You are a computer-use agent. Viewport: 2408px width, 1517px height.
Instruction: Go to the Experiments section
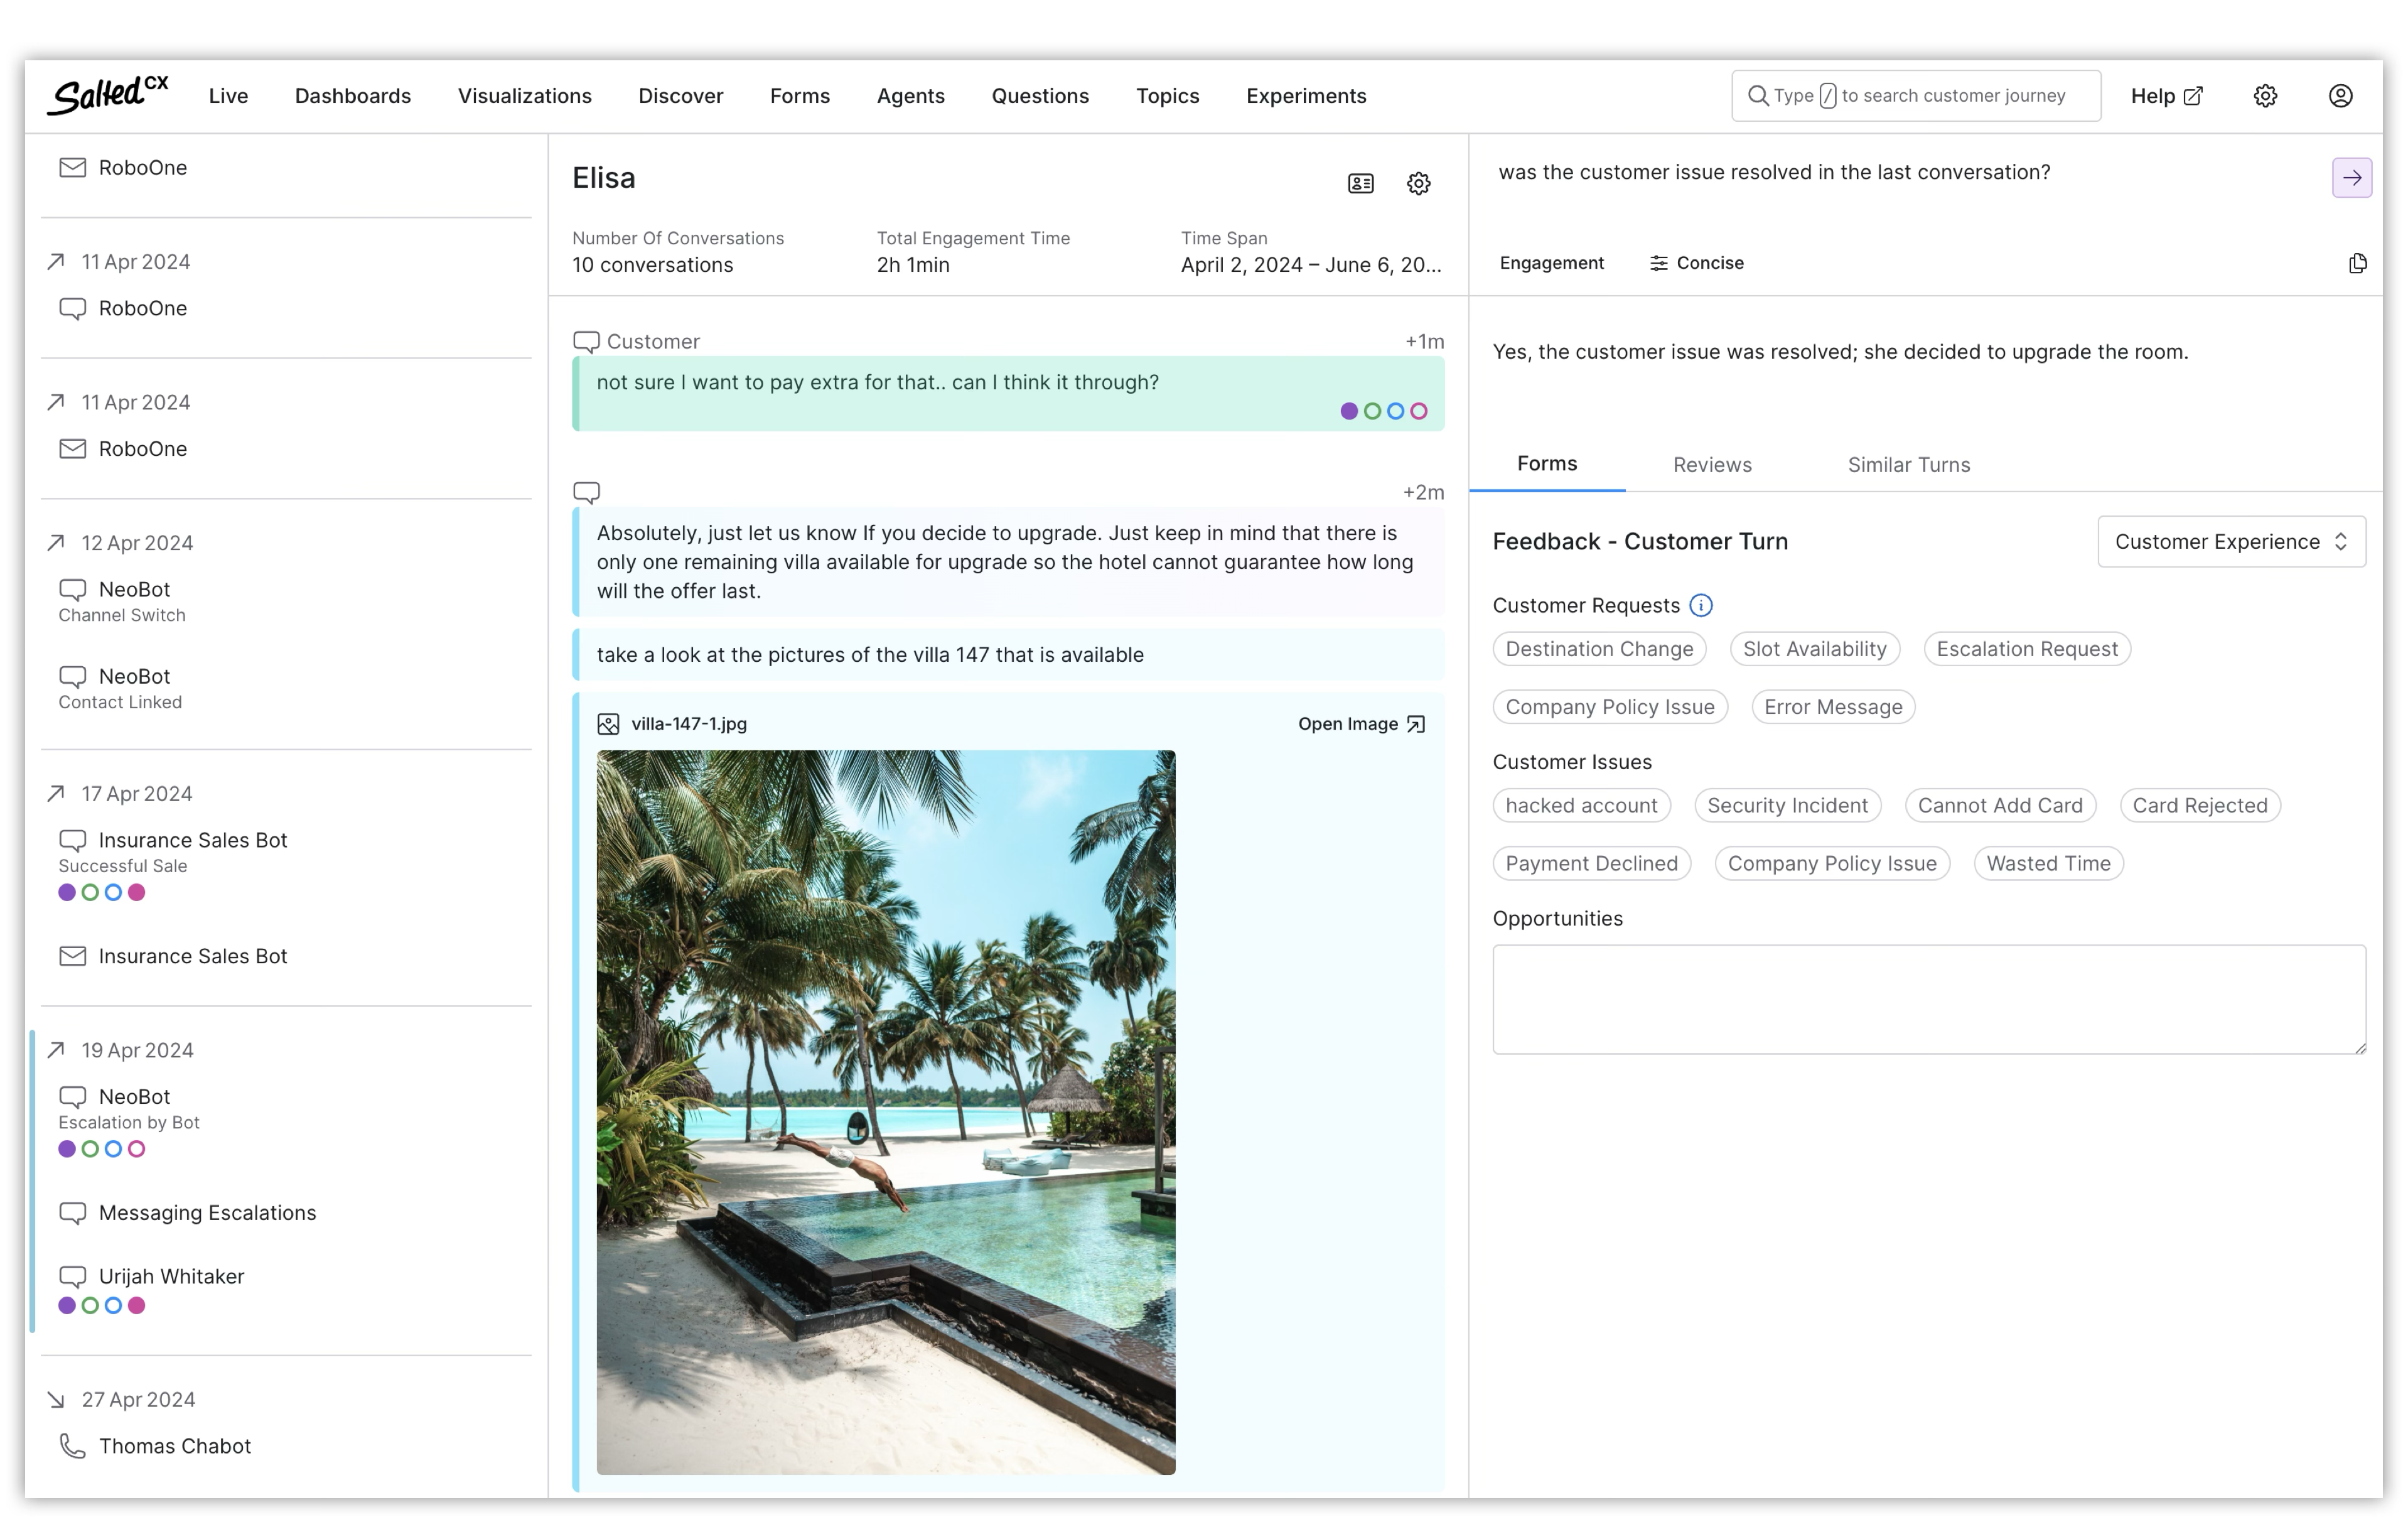point(1305,96)
